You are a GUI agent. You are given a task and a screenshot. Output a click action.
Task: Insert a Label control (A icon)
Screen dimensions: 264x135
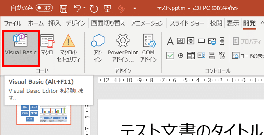(170, 41)
